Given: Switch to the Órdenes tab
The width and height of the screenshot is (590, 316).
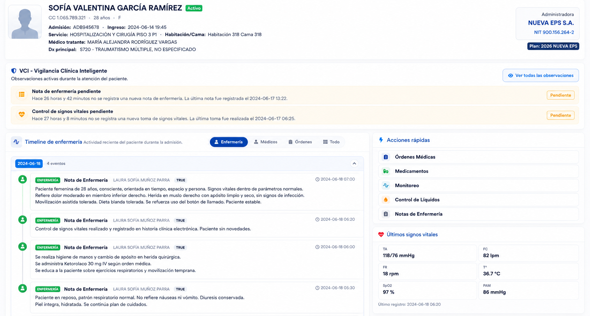Looking at the screenshot, I should (300, 142).
